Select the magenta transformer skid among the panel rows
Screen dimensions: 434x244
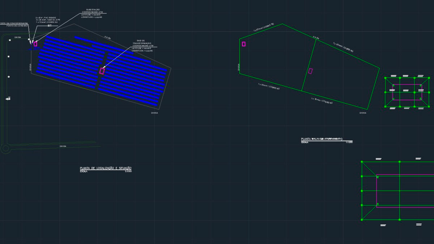pyautogui.click(x=102, y=71)
